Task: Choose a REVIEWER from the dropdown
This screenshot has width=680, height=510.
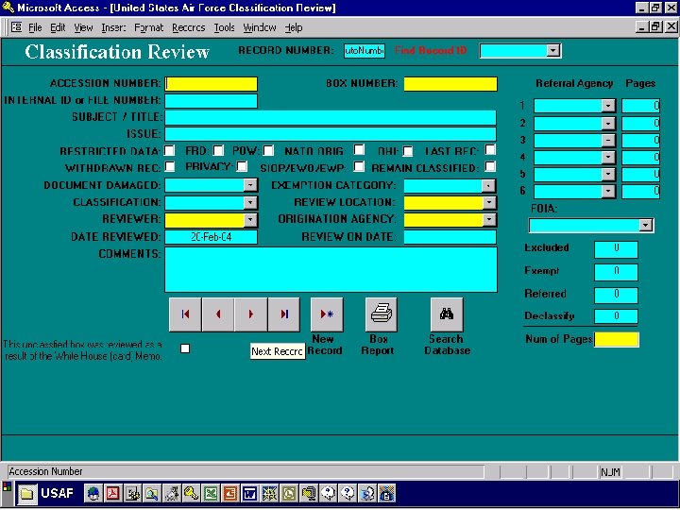Action: click(250, 220)
